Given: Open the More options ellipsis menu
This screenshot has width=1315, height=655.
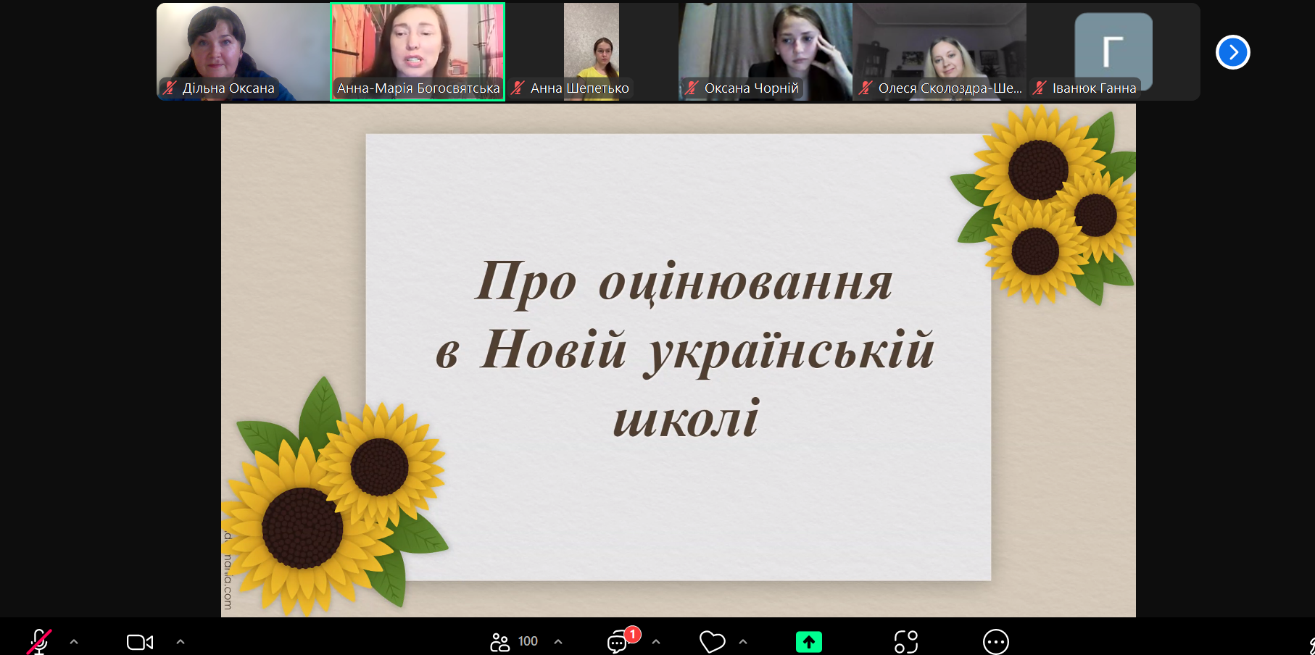Looking at the screenshot, I should coord(995,642).
